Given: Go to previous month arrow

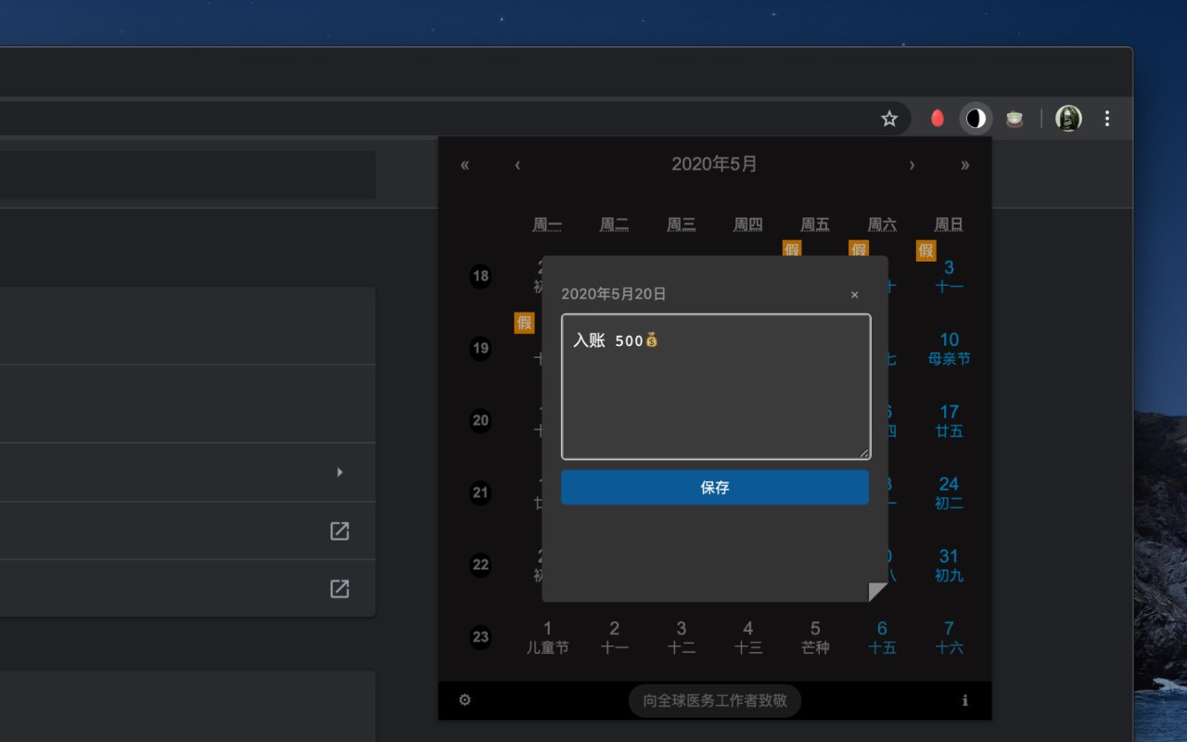Looking at the screenshot, I should point(517,165).
